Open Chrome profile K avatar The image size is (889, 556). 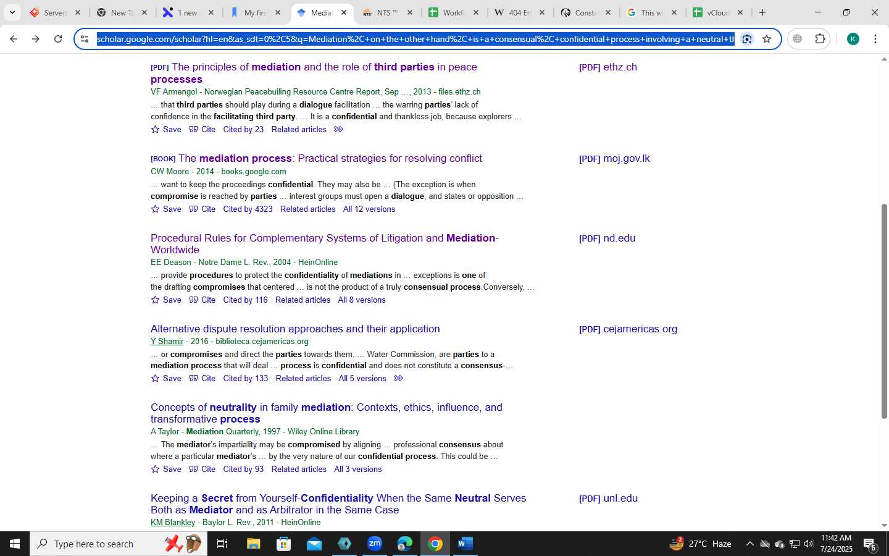853,39
